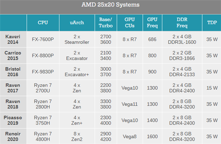Click the GPU CUs column header
The height and width of the screenshot is (144, 221).
pyautogui.click(x=130, y=22)
